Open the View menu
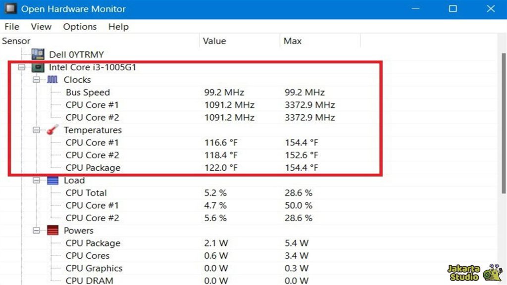The width and height of the screenshot is (507, 285). point(41,27)
